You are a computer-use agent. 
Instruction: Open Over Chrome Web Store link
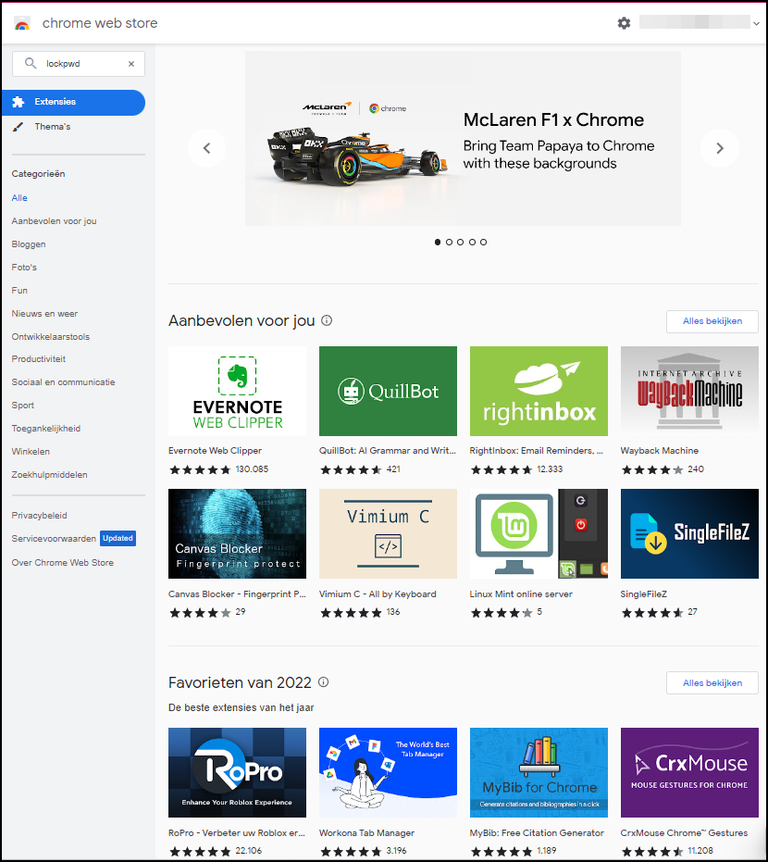click(x=63, y=562)
